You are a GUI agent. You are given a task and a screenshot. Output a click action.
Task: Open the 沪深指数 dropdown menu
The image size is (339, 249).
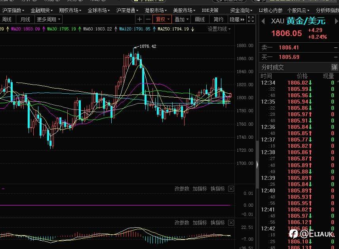pyautogui.click(x=13, y=10)
